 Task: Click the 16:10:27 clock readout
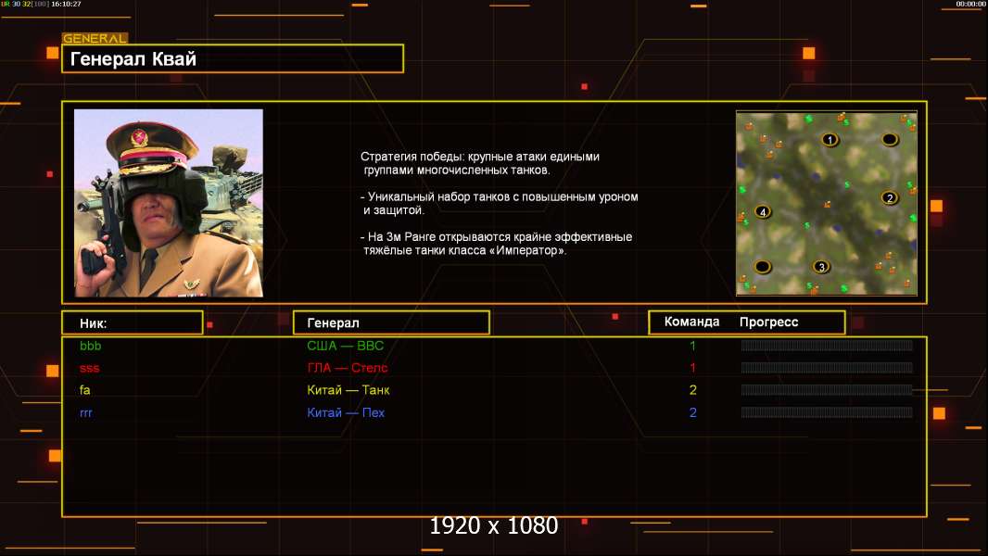click(66, 4)
